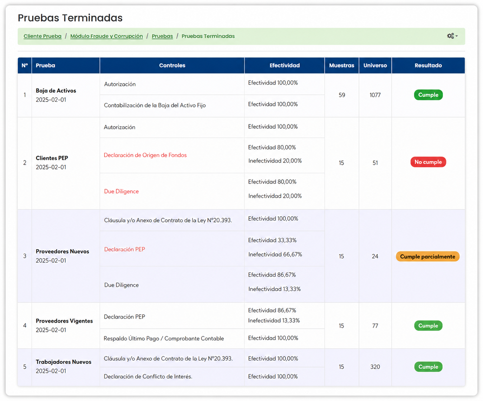Select the universe value 77

tap(375, 326)
